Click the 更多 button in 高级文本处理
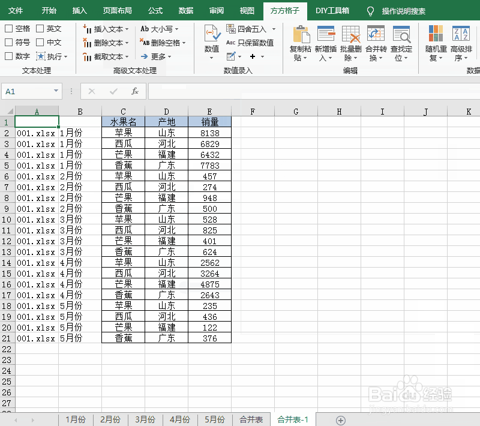Viewport: 480px width, 426px height. 157,56
